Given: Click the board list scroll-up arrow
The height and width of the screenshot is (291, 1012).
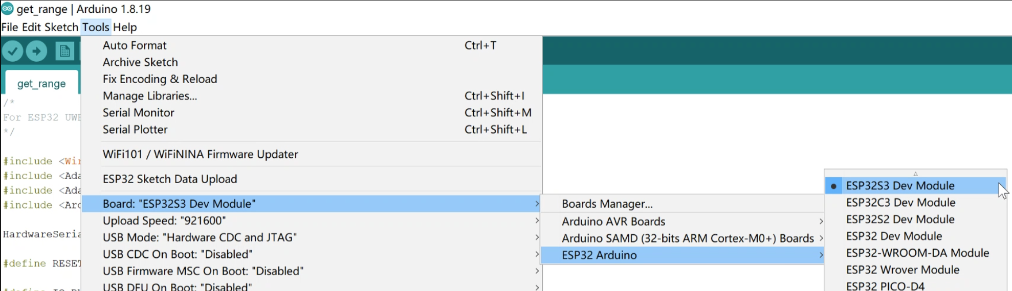Looking at the screenshot, I should 915,174.
